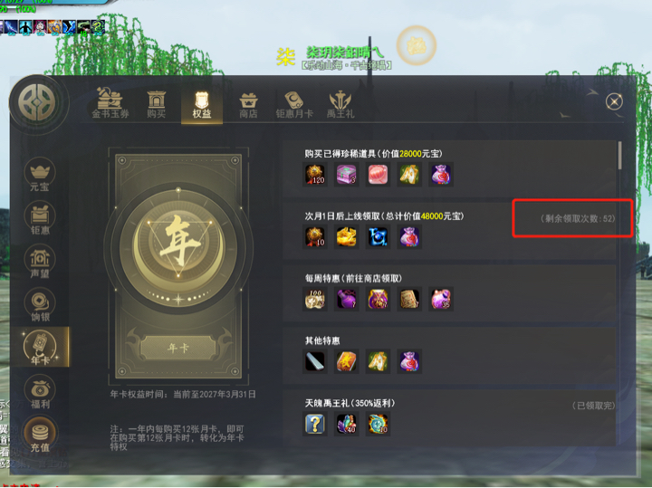Click the golden ingot reward icon
Screen dimensions: 652x488
pos(346,237)
